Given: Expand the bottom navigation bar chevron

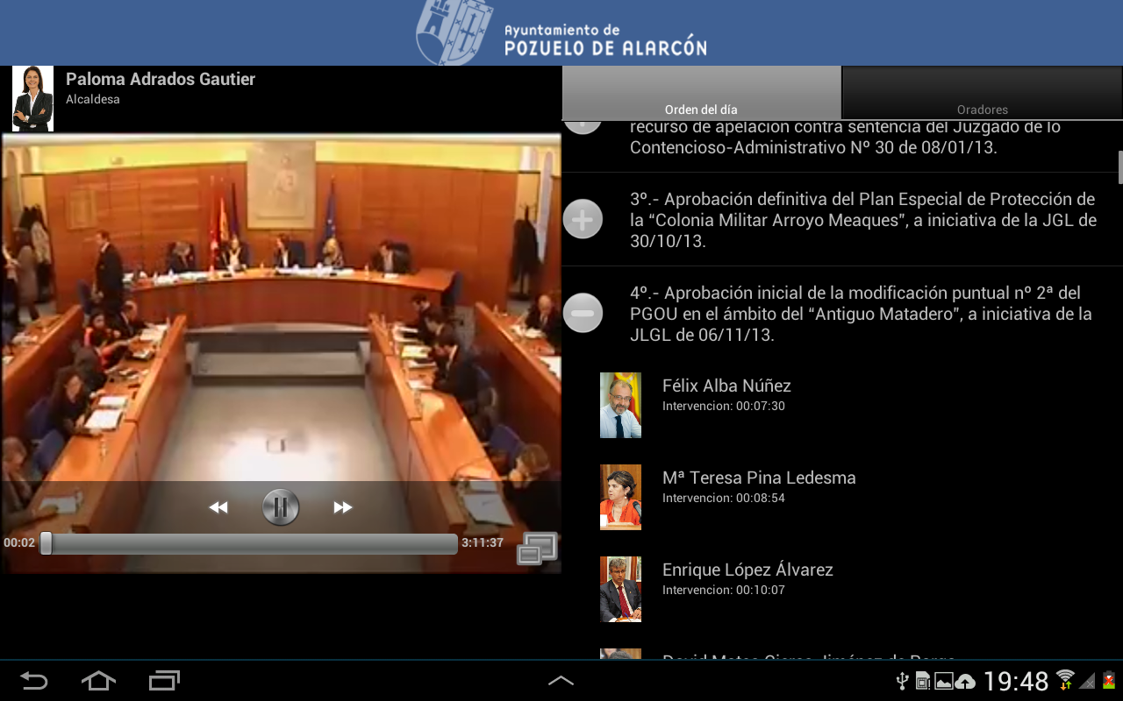Looking at the screenshot, I should 561,680.
